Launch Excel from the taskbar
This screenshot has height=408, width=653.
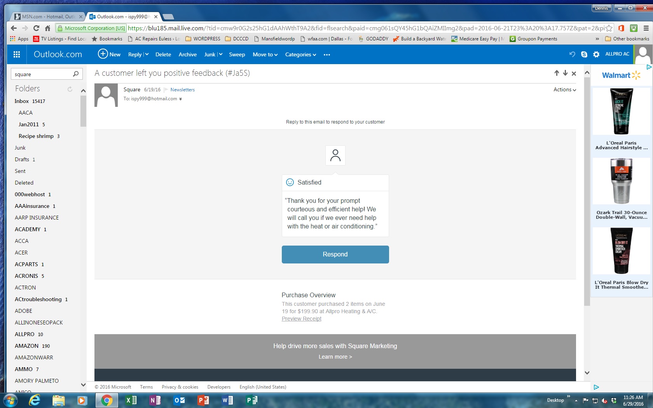coord(131,400)
